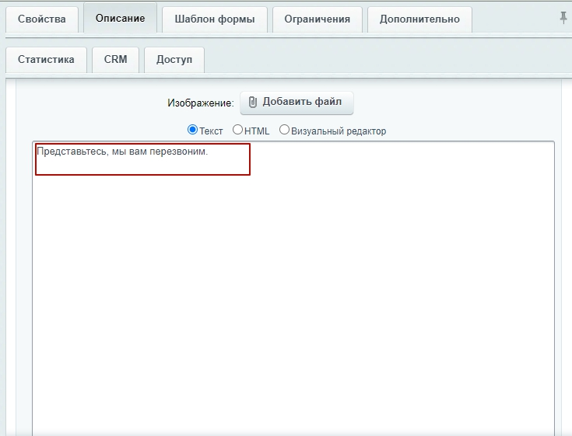Click the Добавить файл button
This screenshot has width=572, height=436.
pyautogui.click(x=297, y=103)
